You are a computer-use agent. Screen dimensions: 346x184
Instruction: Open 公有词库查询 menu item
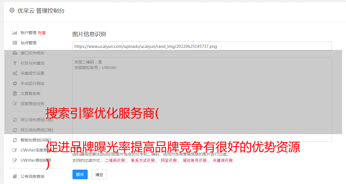click(32, 176)
